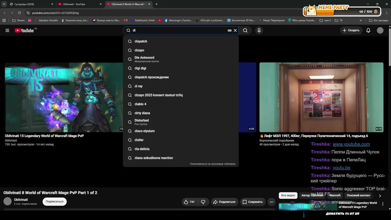Open the 'new 2' bookmarks folder
The height and width of the screenshot is (220, 391).
[x=325, y=20]
